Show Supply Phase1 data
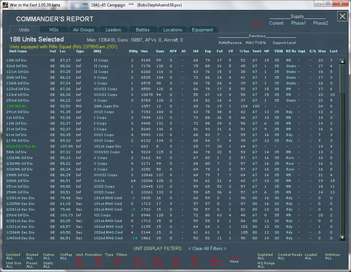 click(x=298, y=23)
